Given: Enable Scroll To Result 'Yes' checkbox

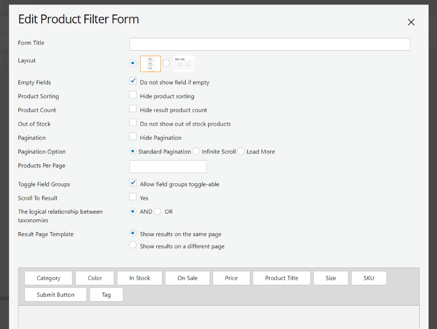Looking at the screenshot, I should pos(133,197).
